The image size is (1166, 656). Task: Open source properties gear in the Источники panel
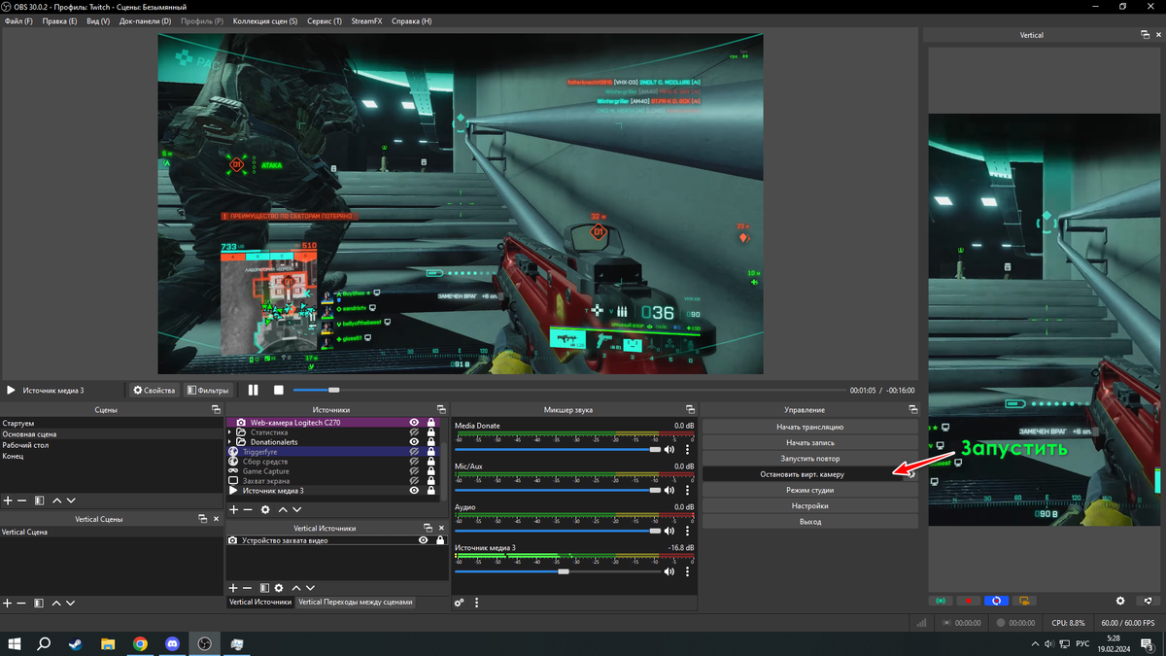[265, 509]
